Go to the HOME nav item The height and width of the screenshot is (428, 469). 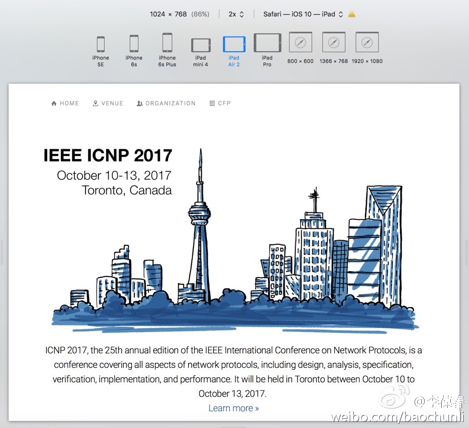(x=65, y=103)
